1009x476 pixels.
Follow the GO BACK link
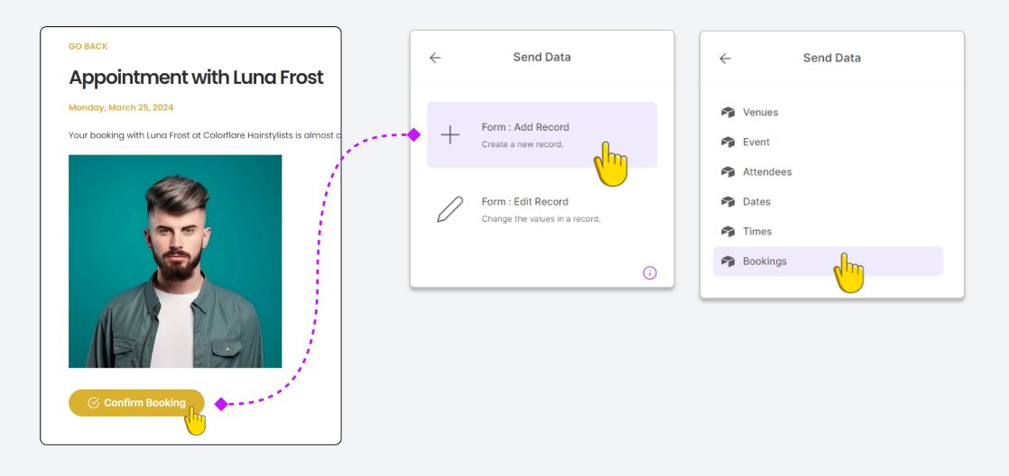(x=88, y=46)
